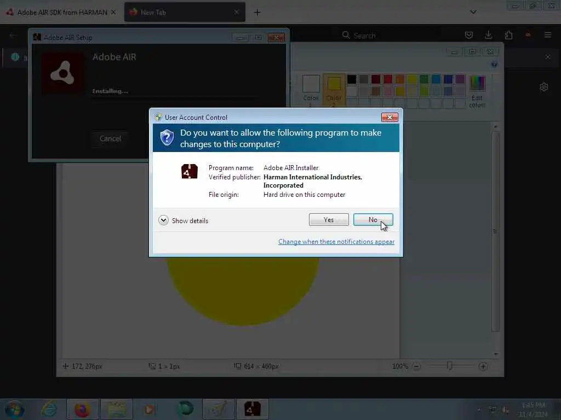Click the info icon on Firefox notification bar
Viewport: 561px width, 420px height.
(x=15, y=56)
